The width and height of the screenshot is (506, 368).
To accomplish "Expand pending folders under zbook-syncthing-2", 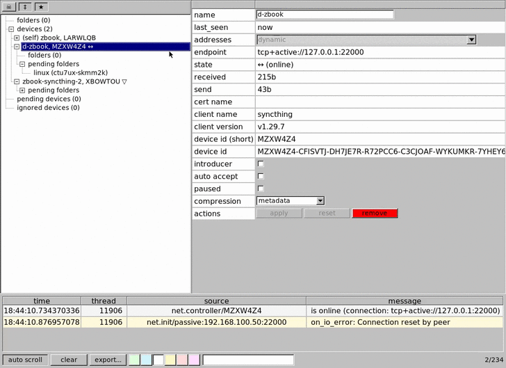I will tap(22, 90).
